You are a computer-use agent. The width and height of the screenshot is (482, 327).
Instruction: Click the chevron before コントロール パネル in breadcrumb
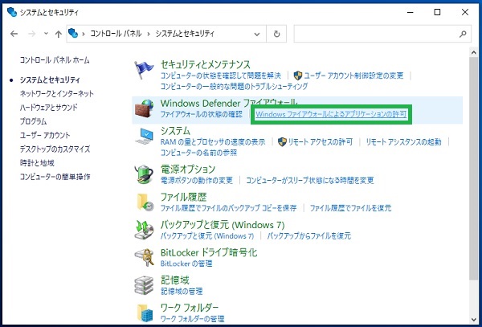[x=83, y=34]
